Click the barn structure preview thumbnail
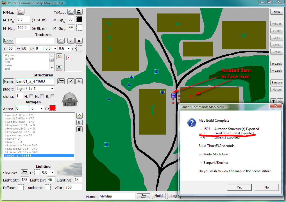286x202 pixels. tap(70, 99)
